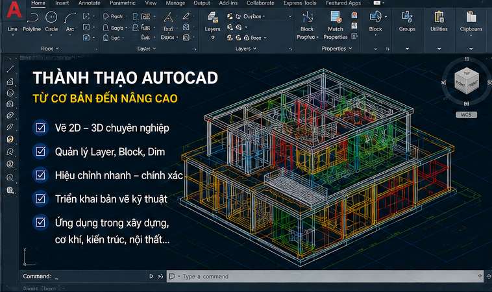Screen dimensions: 492x292
Task: Click the Layers panel dialog launcher arrow
Action: (290, 49)
